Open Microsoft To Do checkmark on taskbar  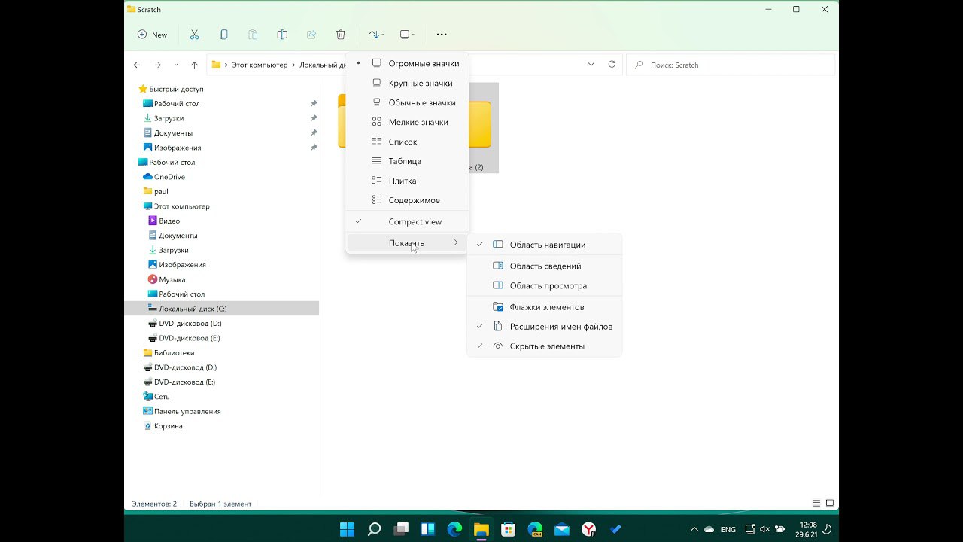615,529
